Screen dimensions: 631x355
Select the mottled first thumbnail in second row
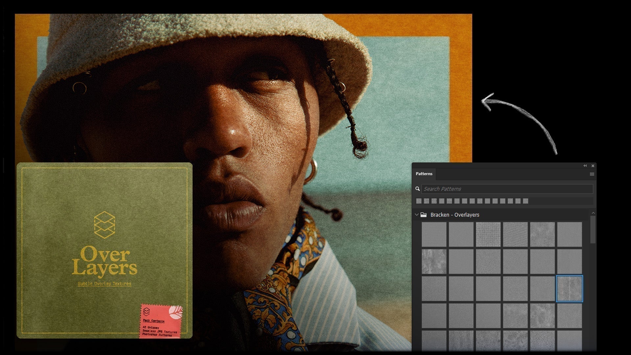click(x=434, y=261)
